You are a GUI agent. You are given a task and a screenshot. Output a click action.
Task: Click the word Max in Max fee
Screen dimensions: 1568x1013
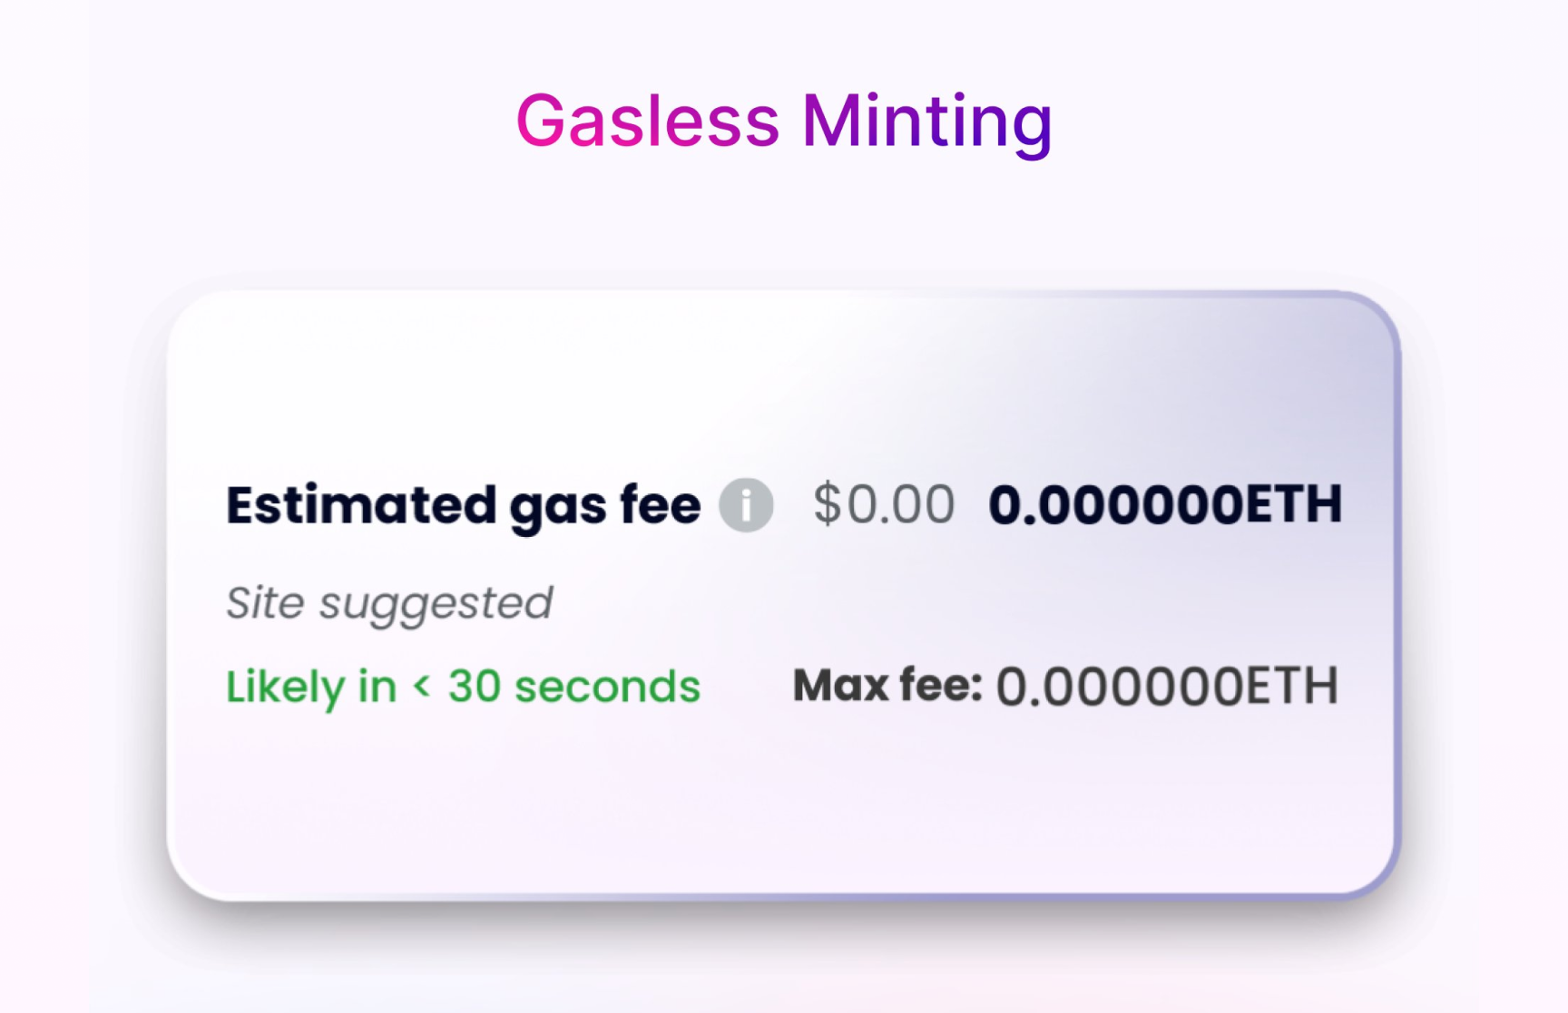(x=840, y=686)
